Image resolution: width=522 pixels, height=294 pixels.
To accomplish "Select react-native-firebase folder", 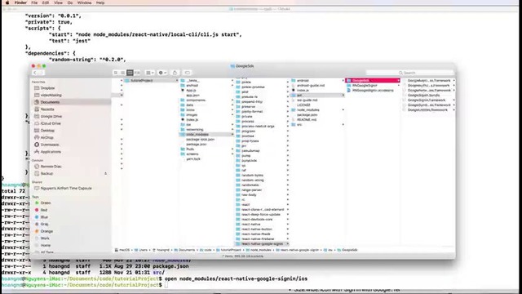I will tap(258, 238).
